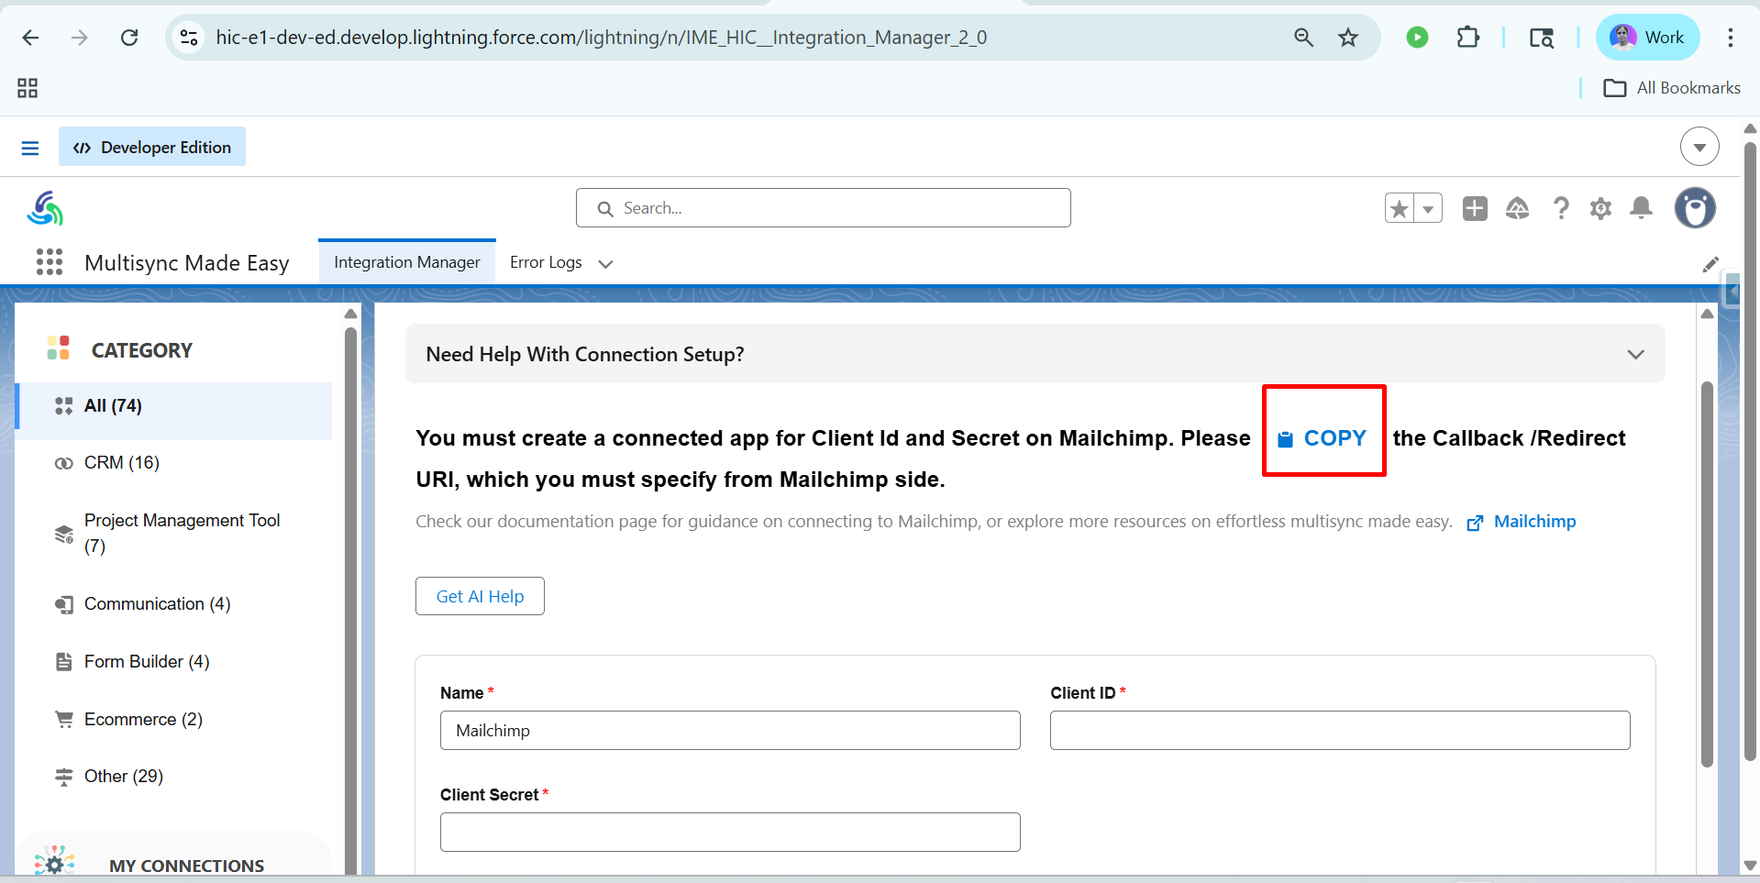Open the Global Actions plus icon

click(1475, 208)
